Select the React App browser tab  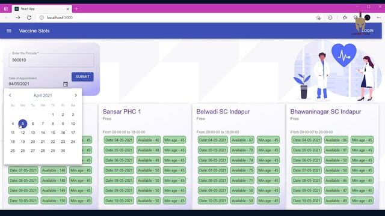click(42, 9)
